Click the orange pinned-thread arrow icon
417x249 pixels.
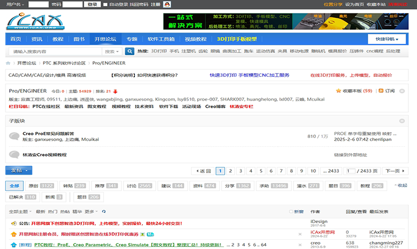14,234
